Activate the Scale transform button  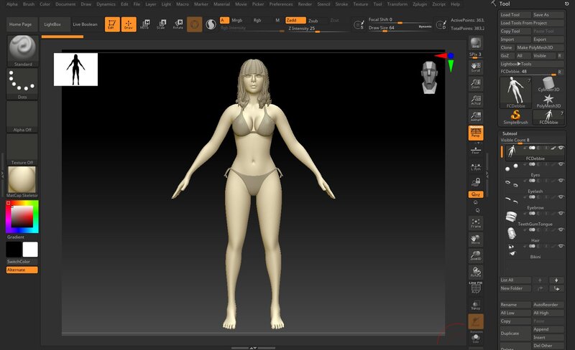click(x=160, y=24)
